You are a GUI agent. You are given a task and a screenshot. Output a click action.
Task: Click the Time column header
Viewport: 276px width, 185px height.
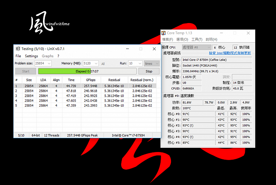tap(71, 80)
